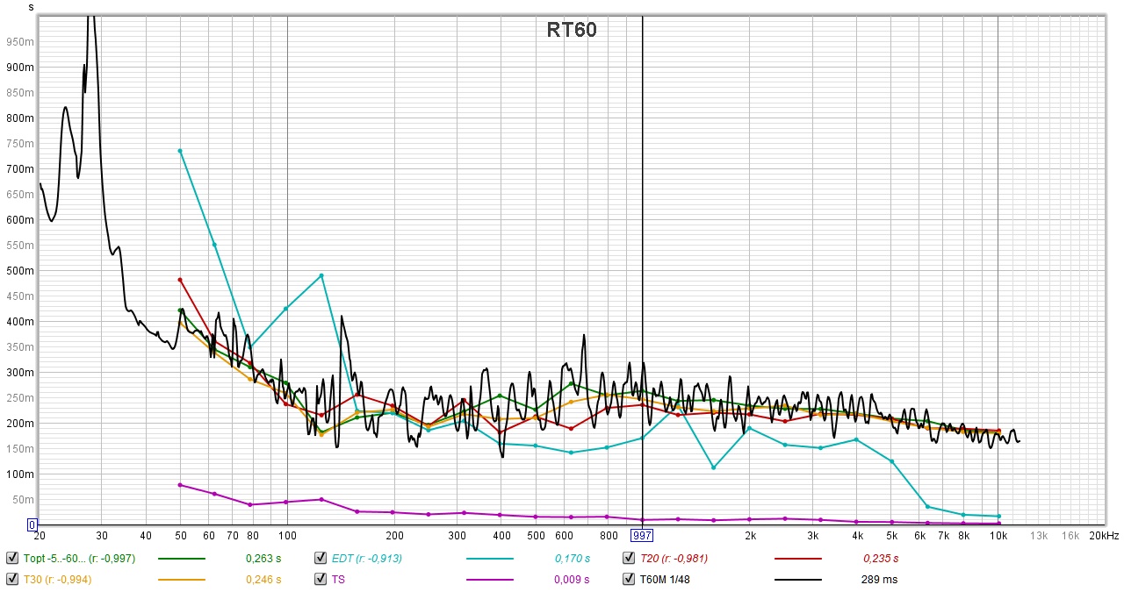Toggle the T20 trace checkbox
Image resolution: width=1124 pixels, height=592 pixels.
[x=629, y=558]
